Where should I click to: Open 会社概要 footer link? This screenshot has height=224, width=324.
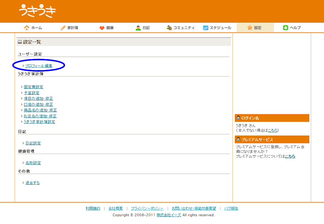tap(115, 208)
